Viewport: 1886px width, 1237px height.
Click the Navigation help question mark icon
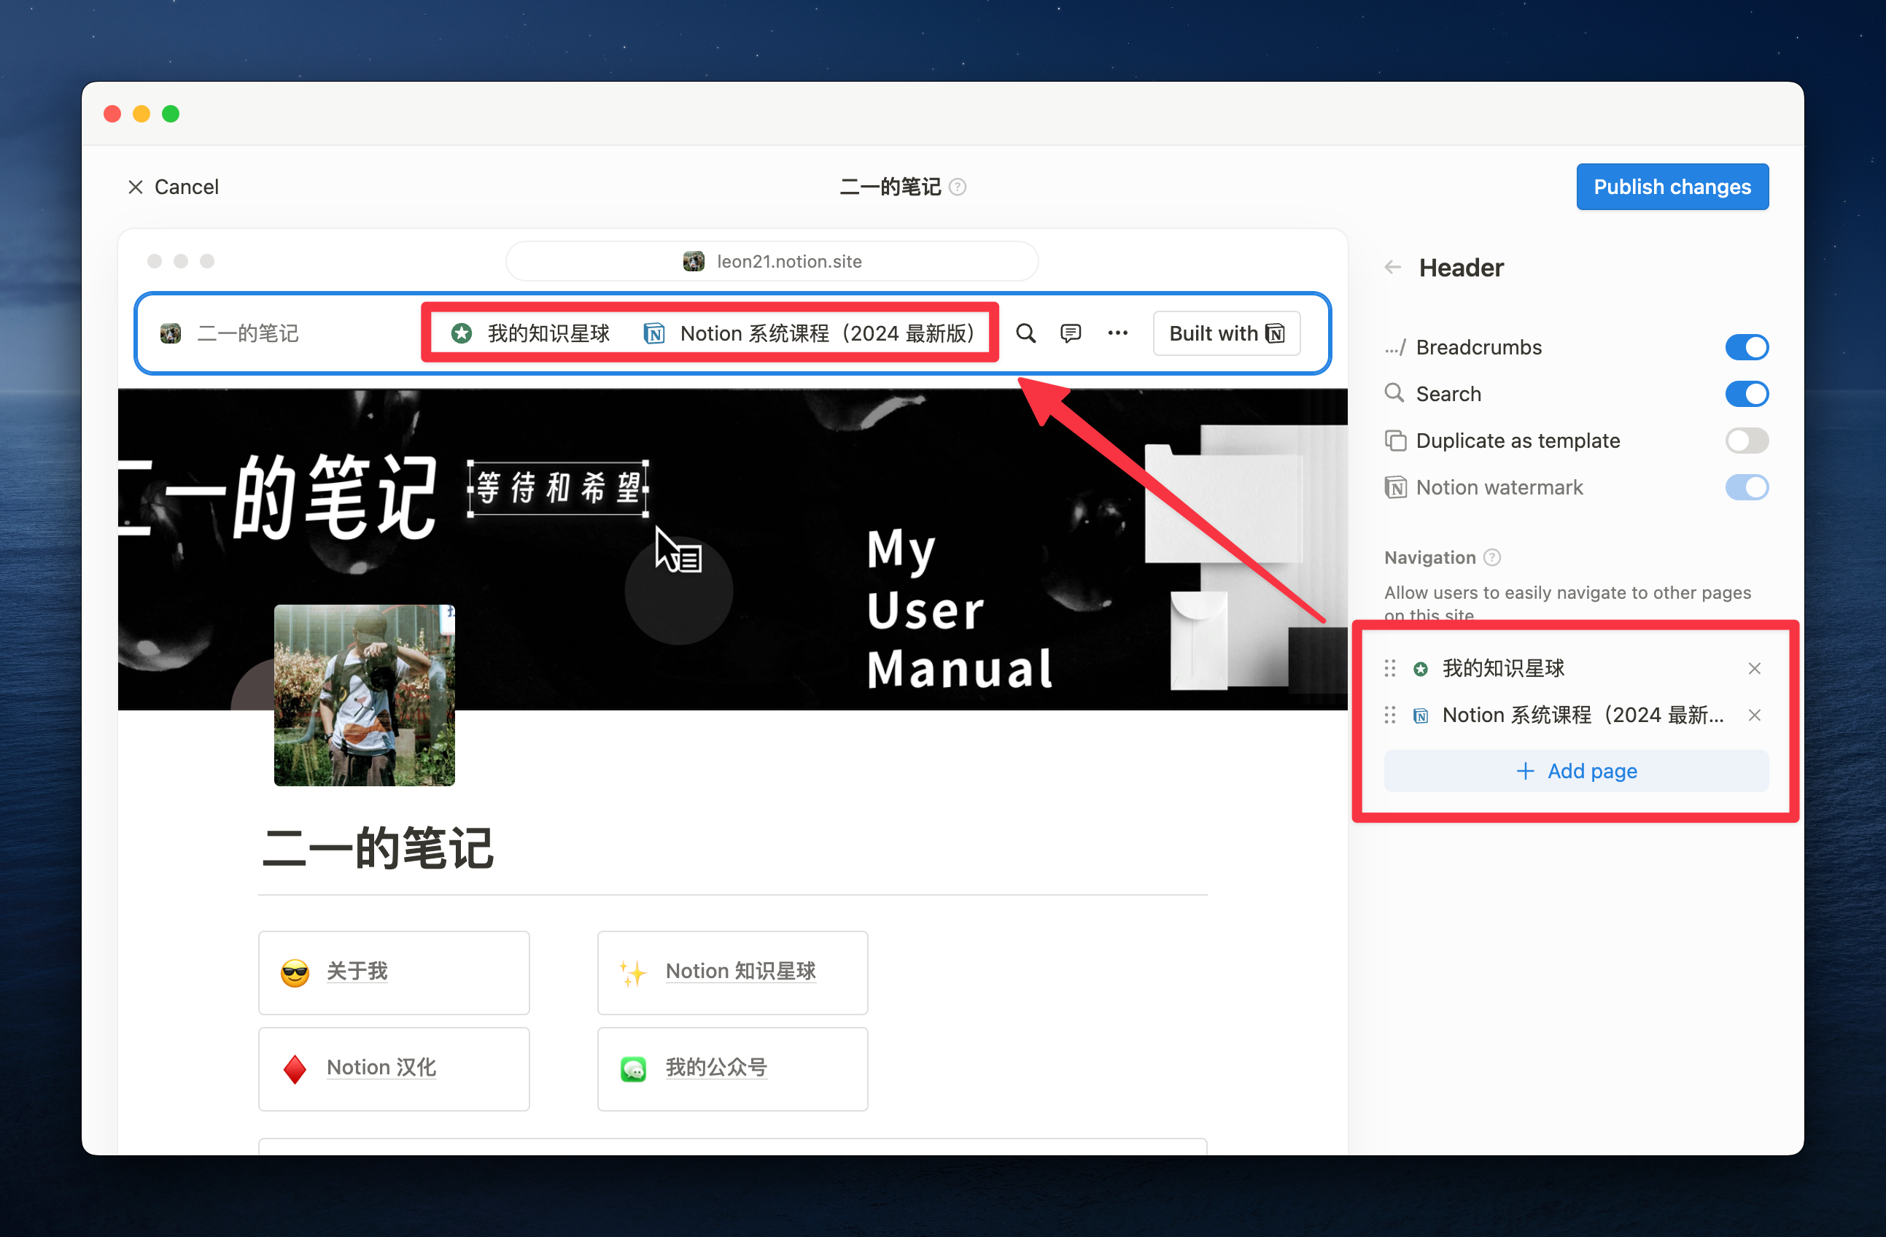[1493, 557]
